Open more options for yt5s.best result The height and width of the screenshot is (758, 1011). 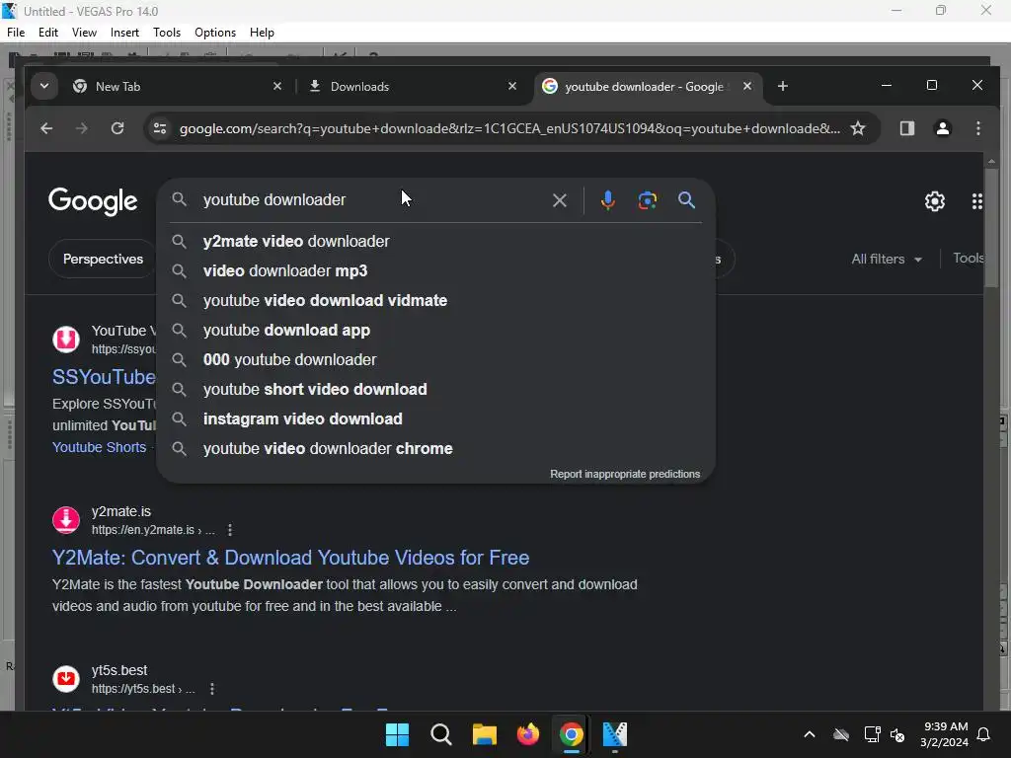[212, 689]
